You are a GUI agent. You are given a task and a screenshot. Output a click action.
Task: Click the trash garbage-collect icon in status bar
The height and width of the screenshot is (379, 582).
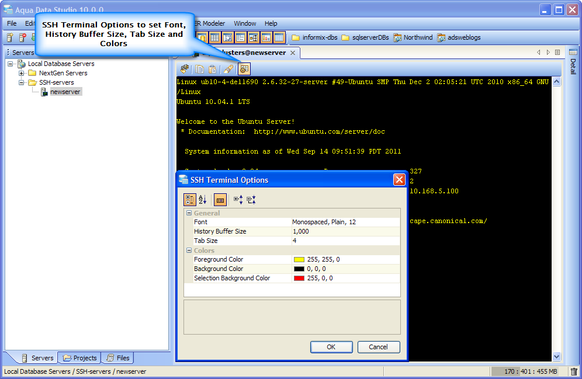[x=574, y=371]
